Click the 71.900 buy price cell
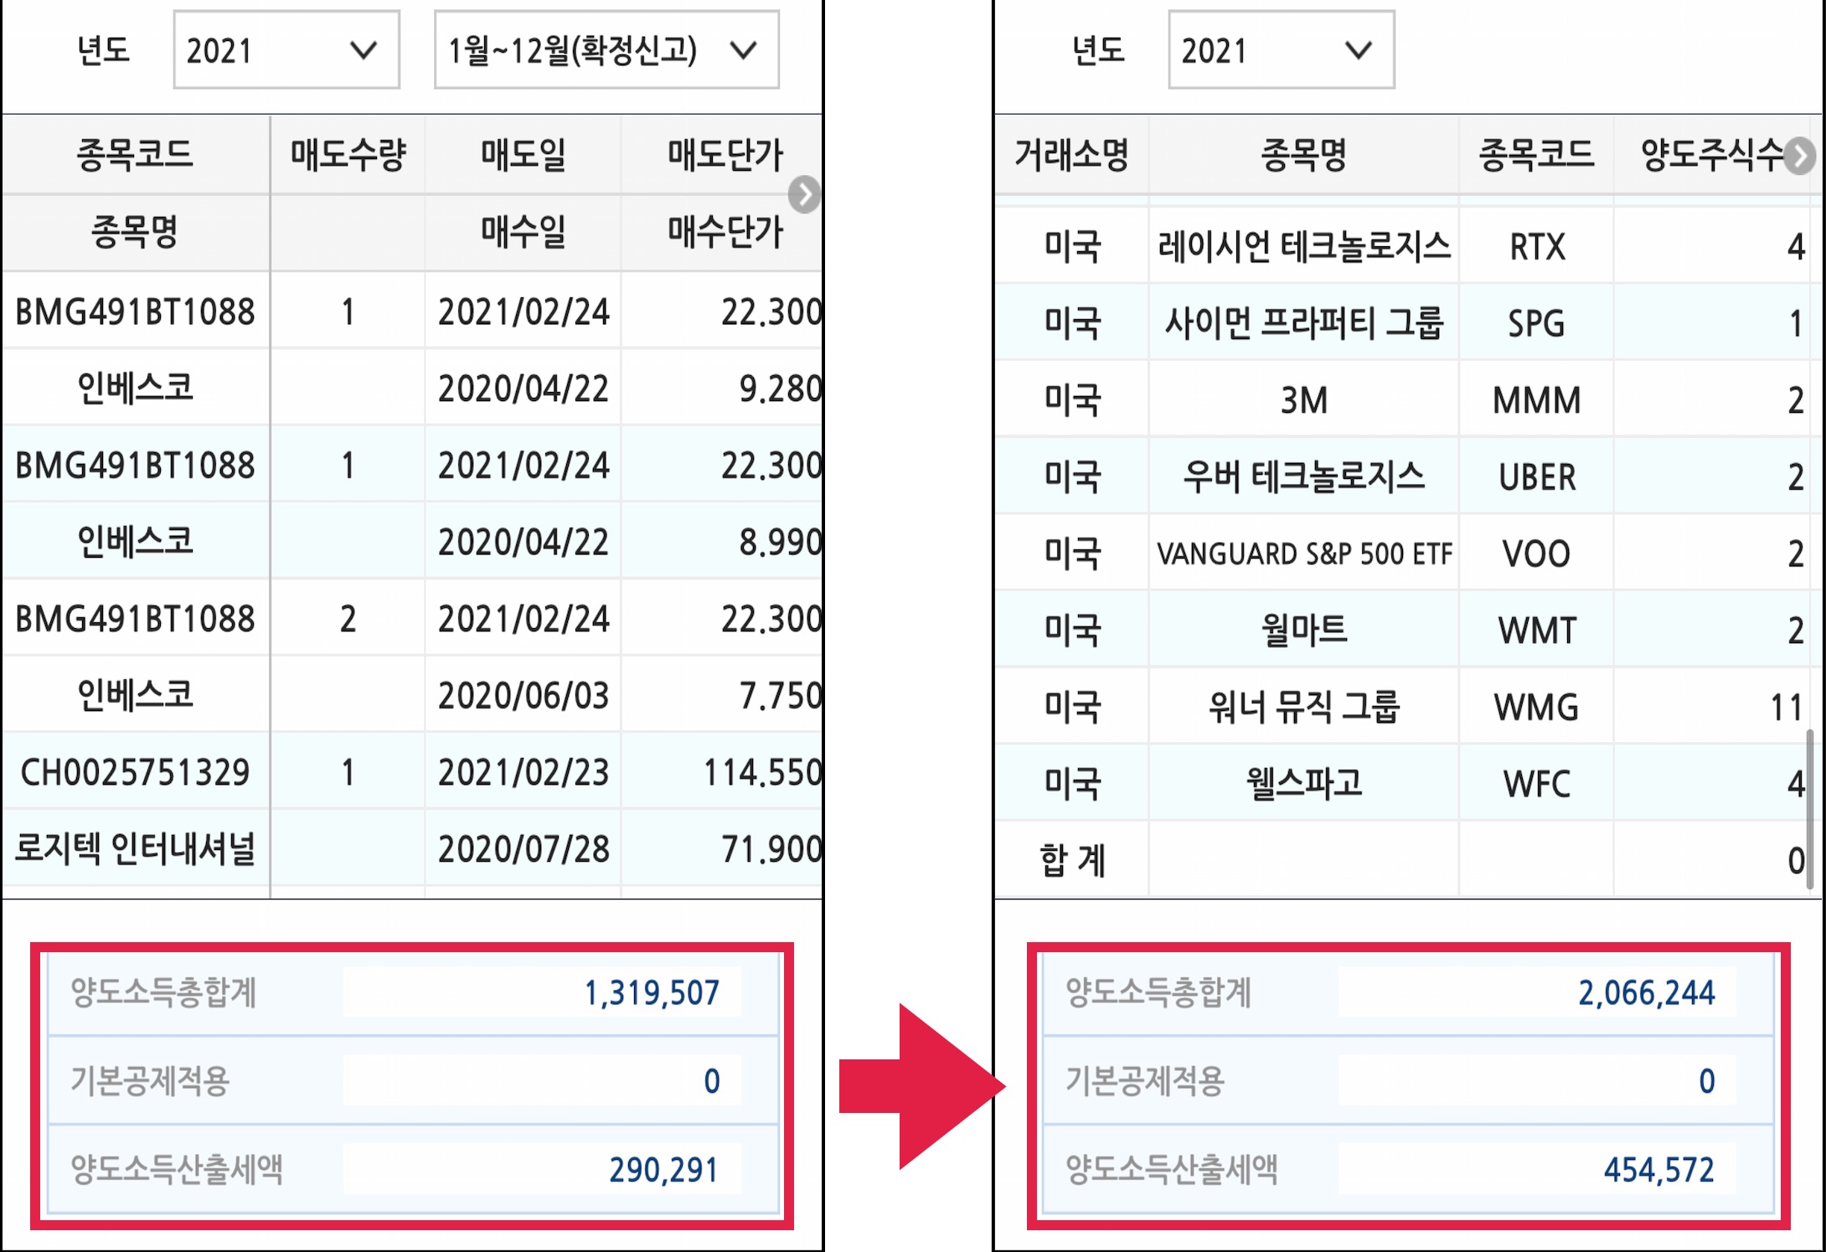1826x1252 pixels. point(771,848)
